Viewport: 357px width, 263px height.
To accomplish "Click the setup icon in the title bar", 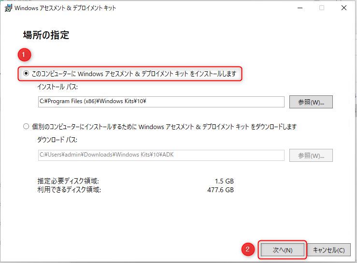I will (x=8, y=8).
